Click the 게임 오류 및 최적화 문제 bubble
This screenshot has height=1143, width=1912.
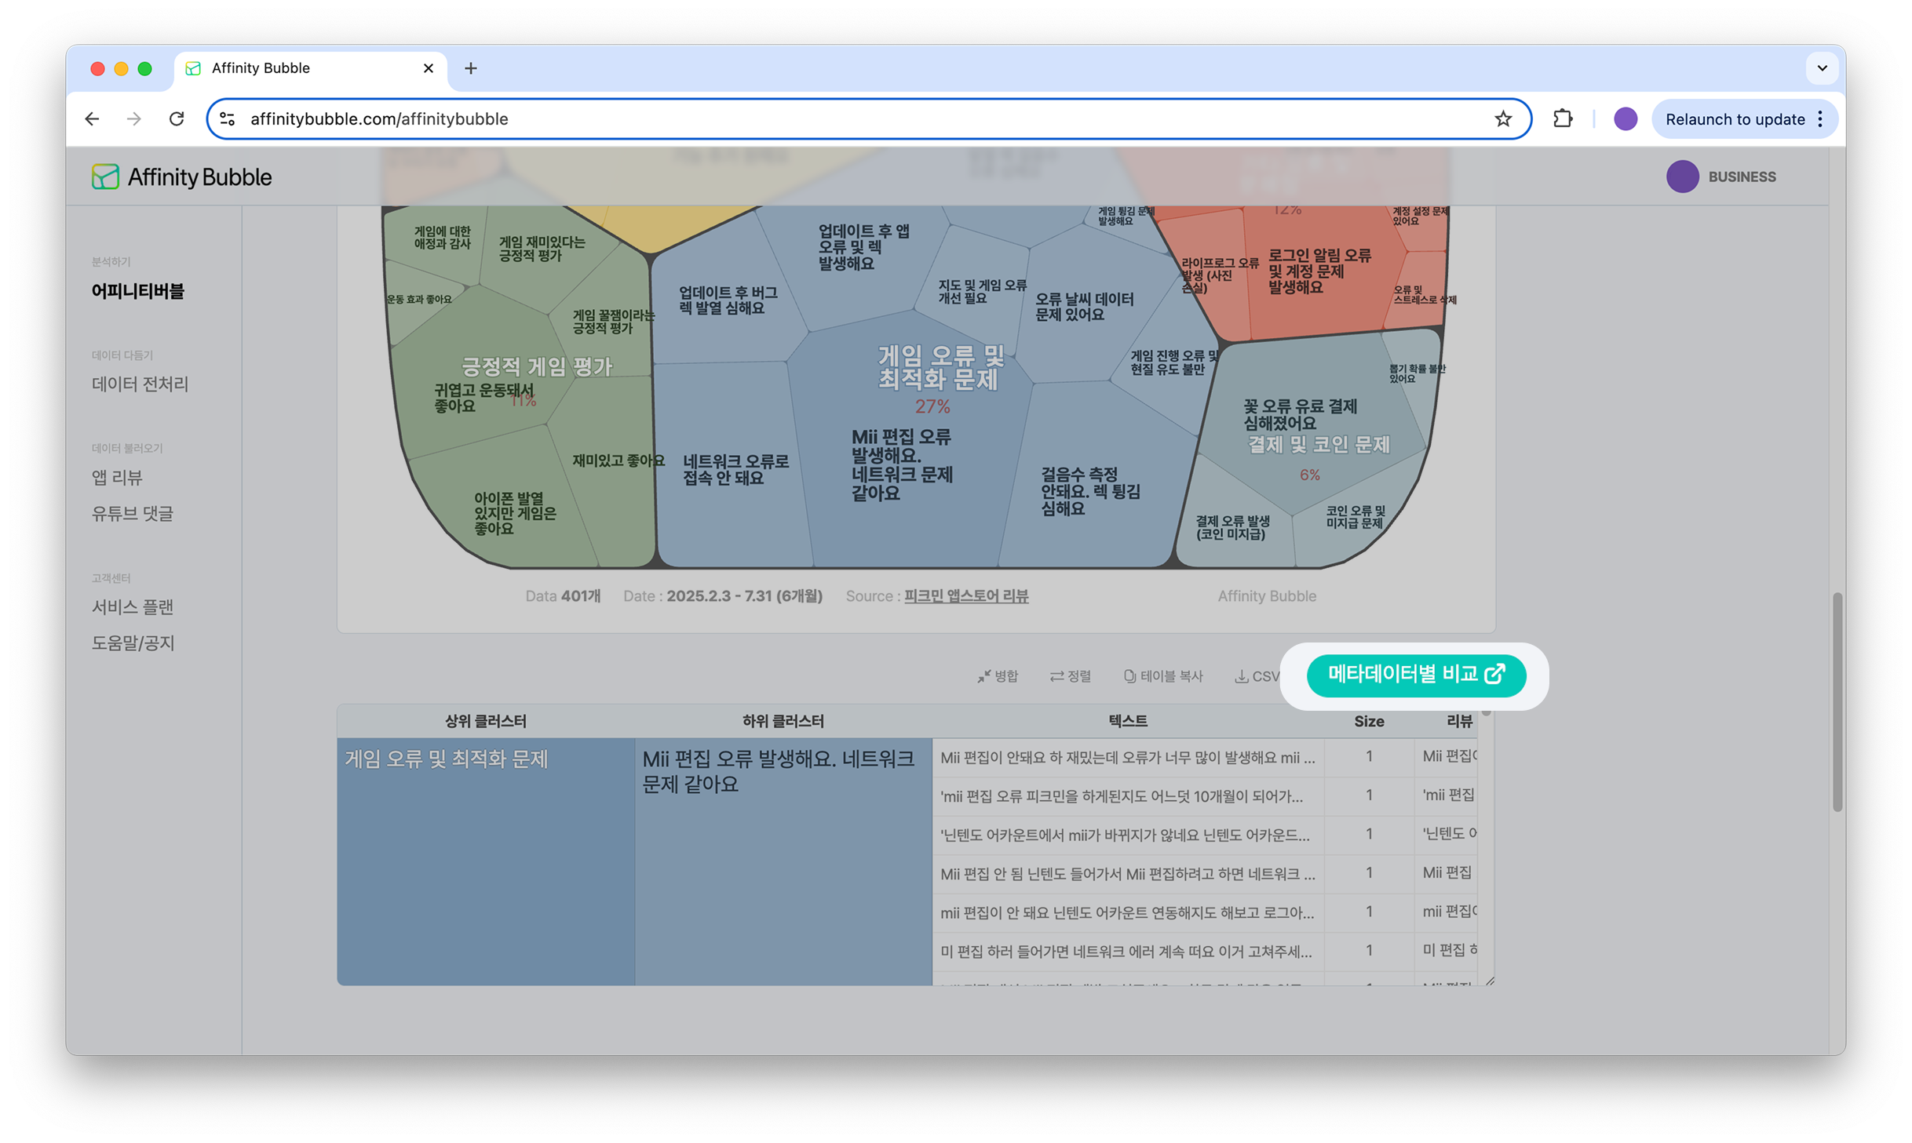[x=940, y=367]
